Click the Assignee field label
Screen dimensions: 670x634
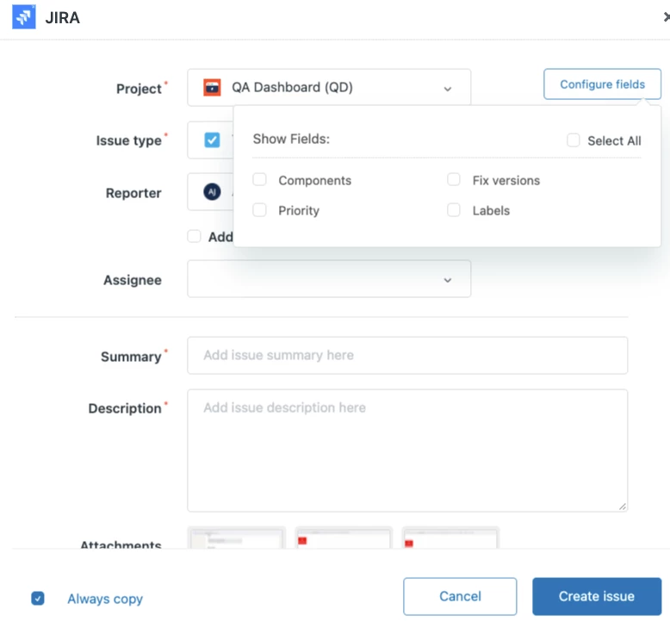(133, 280)
